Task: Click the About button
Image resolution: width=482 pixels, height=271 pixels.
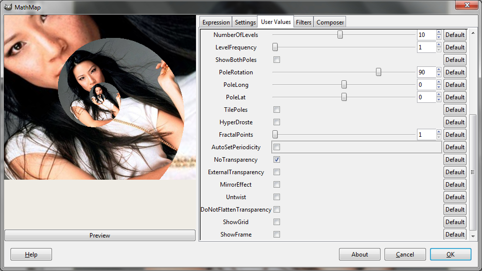Action: pyautogui.click(x=359, y=255)
